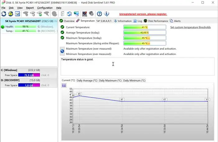Click the lifespan Maximum Temperature 45 °C bar
The image size is (218, 142).
coord(145,43)
